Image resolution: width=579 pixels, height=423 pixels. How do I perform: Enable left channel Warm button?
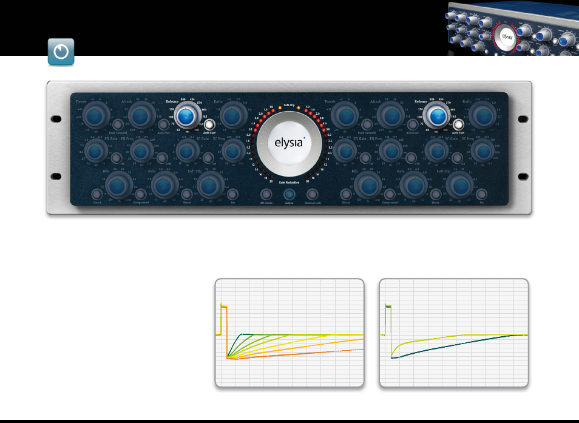pyautogui.click(x=186, y=194)
